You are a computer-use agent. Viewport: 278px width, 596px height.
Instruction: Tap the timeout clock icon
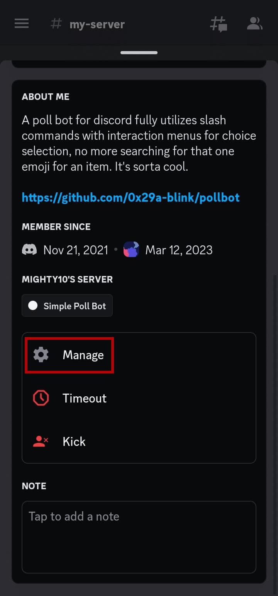click(x=41, y=398)
